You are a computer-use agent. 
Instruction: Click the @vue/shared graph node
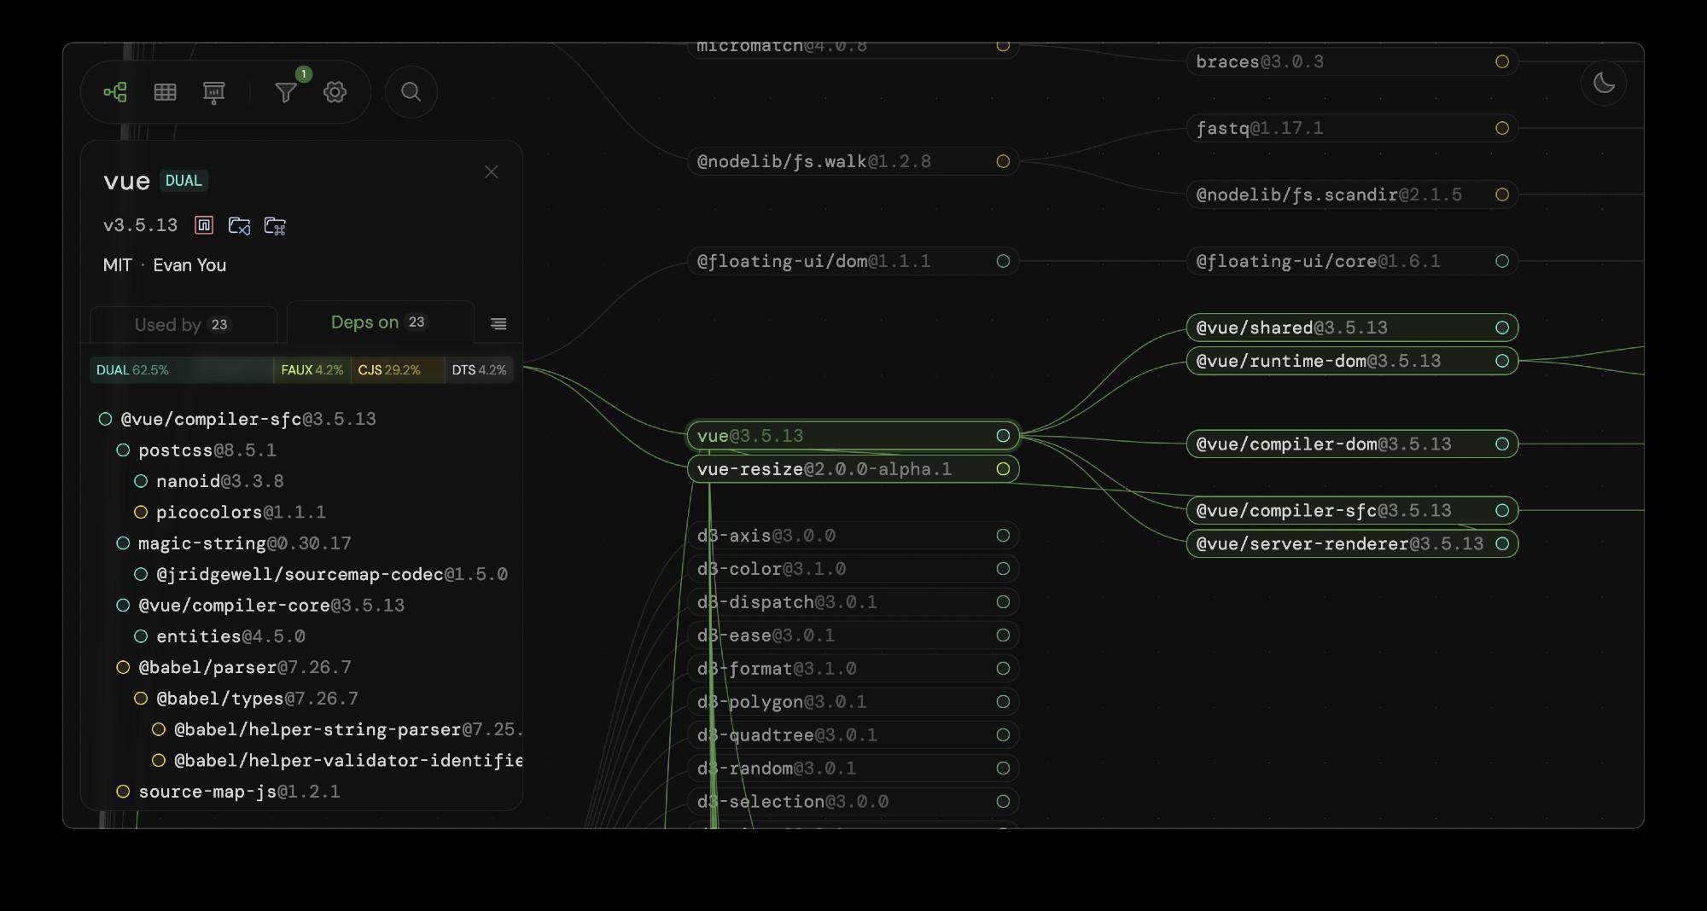1352,328
